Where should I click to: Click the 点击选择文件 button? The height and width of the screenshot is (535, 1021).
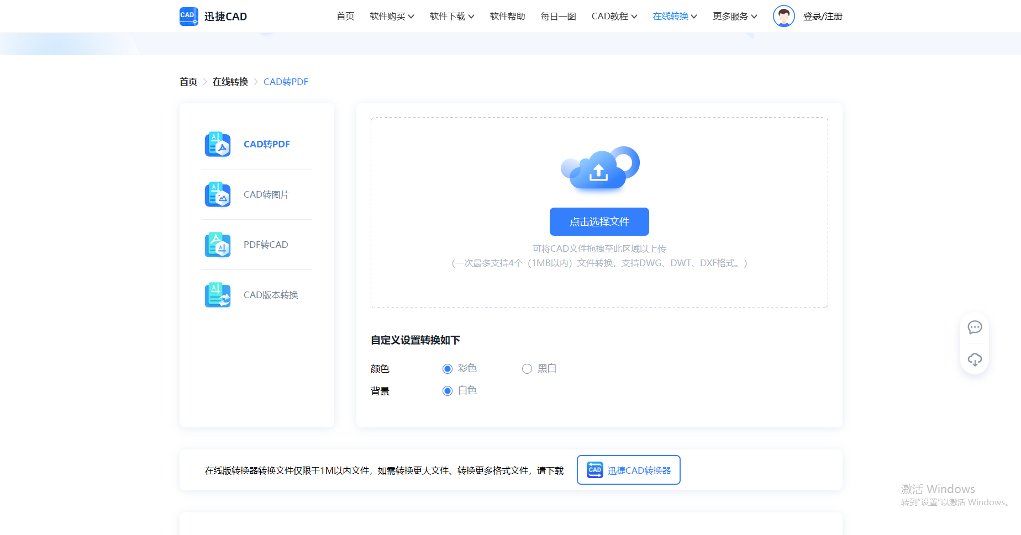click(x=599, y=221)
